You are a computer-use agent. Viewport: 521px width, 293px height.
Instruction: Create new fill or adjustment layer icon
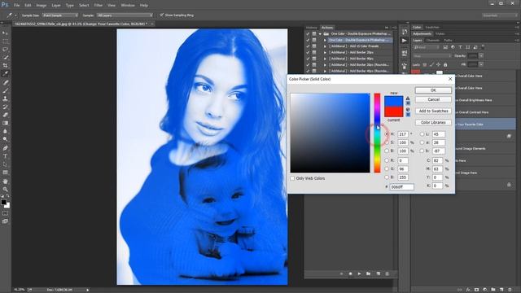485,290
